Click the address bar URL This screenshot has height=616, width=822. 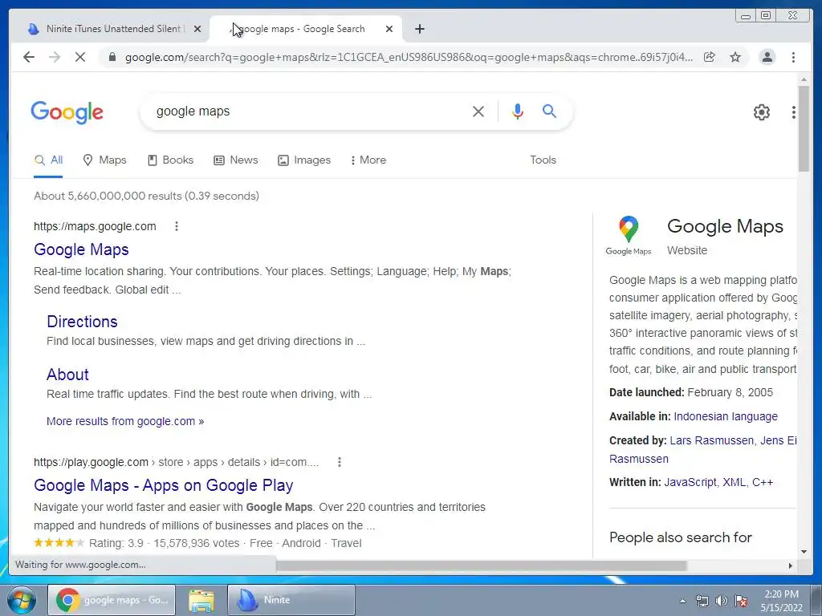[409, 57]
